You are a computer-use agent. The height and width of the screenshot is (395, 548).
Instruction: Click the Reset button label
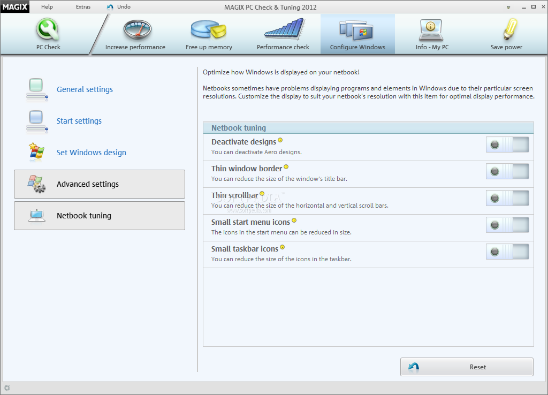(478, 367)
